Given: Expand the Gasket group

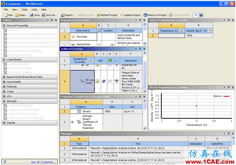Looking at the screenshot, I should point(4,123).
